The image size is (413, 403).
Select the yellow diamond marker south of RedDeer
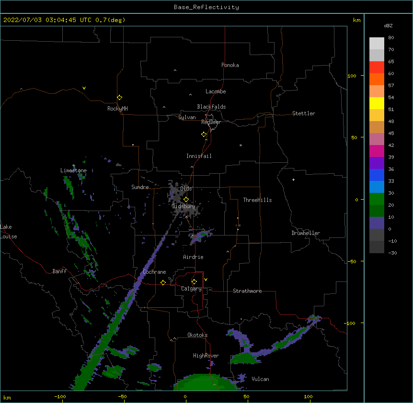click(x=204, y=134)
